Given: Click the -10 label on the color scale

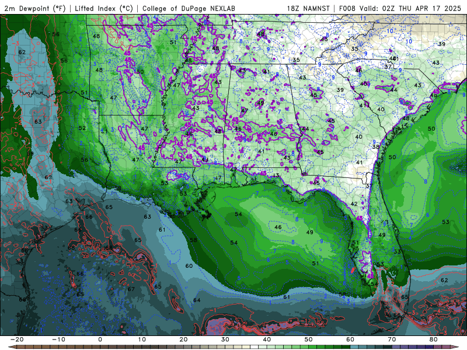Looking at the screenshot, I should click(x=58, y=339).
